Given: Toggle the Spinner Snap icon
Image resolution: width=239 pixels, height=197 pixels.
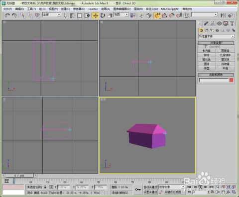Looking at the screenshot, I should click(179, 15).
